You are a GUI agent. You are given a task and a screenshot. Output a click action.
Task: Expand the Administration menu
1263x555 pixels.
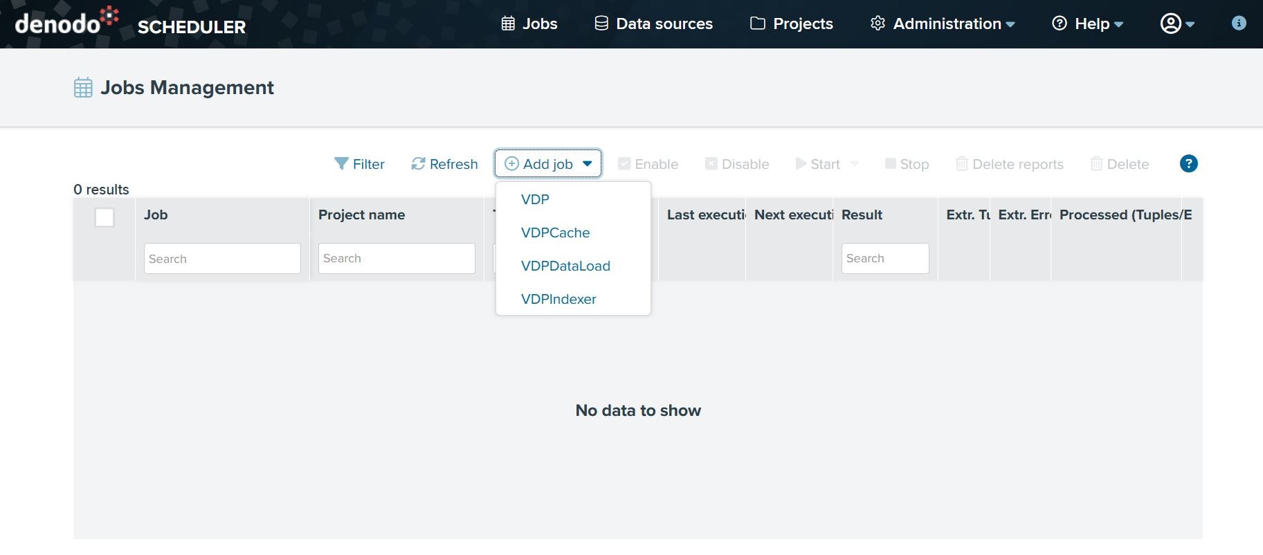[943, 24]
